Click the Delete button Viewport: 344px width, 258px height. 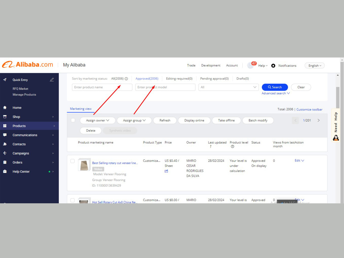pos(90,130)
